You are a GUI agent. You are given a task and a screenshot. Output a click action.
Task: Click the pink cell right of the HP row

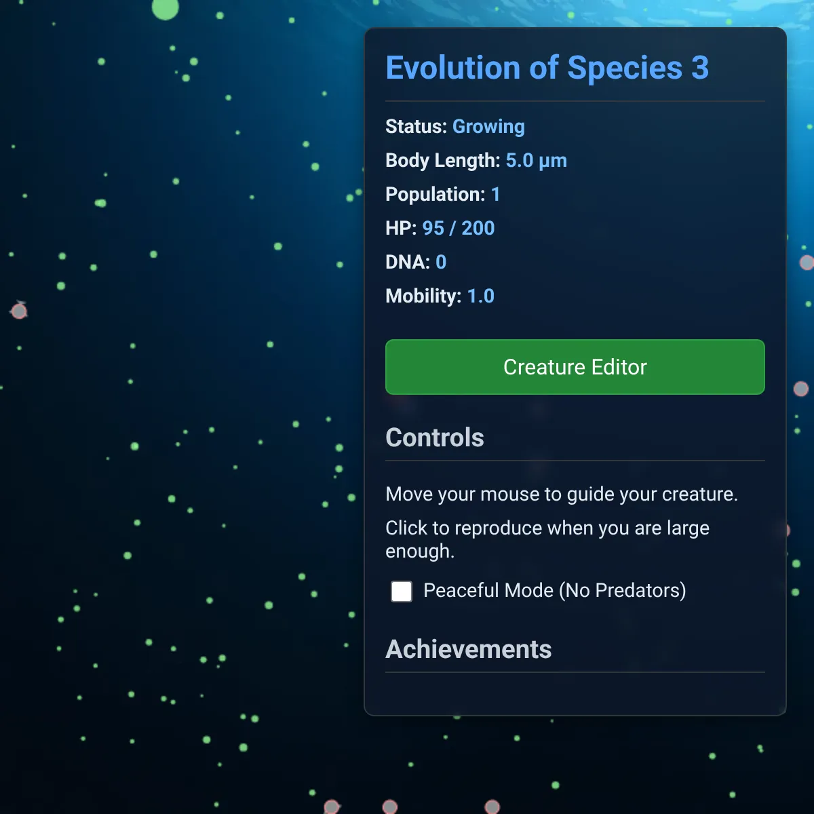(807, 263)
